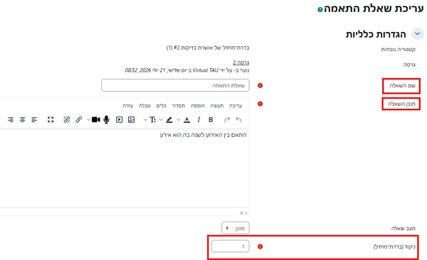Open text color dropdown arrow
Viewport: 427px width, 260px height.
point(179,119)
